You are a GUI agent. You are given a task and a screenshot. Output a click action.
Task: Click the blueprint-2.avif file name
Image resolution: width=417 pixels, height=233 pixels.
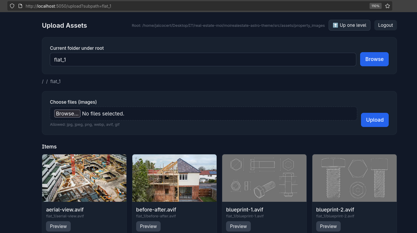click(335, 210)
